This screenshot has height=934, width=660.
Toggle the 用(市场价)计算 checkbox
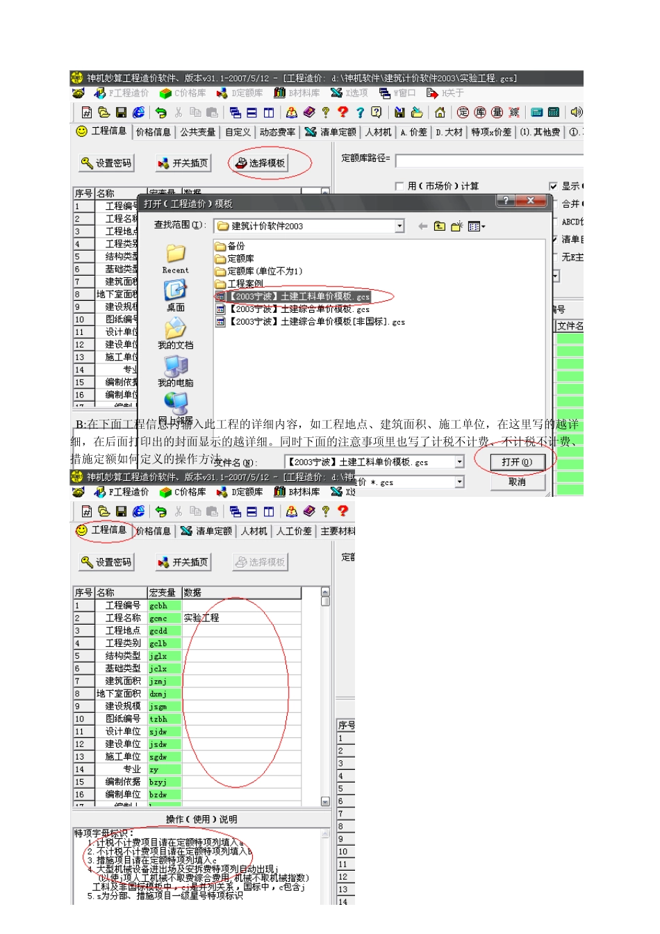(399, 186)
